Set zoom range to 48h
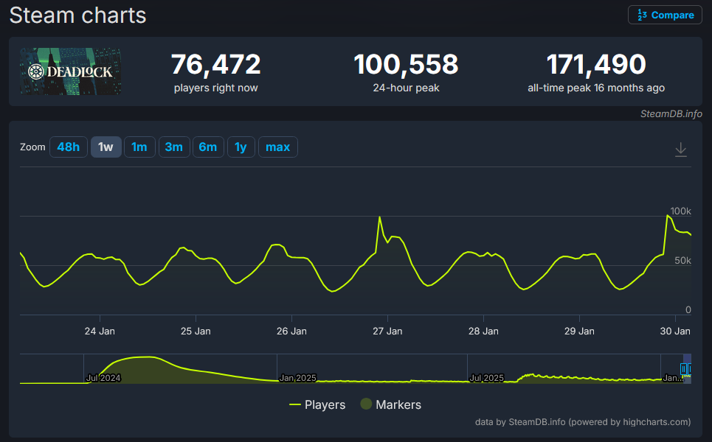Image resolution: width=712 pixels, height=442 pixels. pyautogui.click(x=68, y=147)
